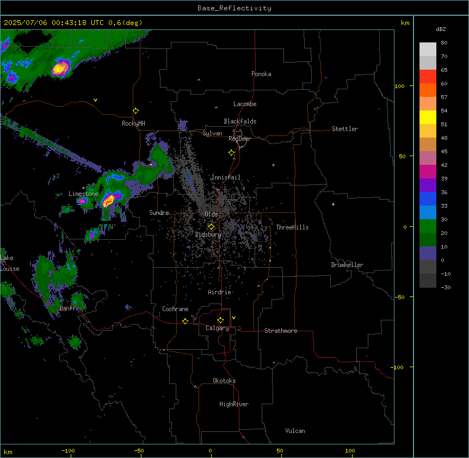Select the ThreeHills label

pyautogui.click(x=292, y=227)
